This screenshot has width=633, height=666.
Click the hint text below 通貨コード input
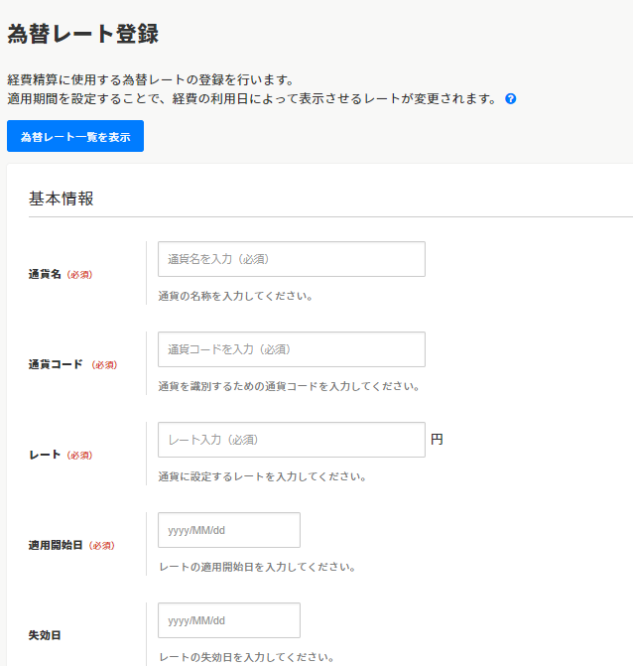pyautogui.click(x=288, y=386)
